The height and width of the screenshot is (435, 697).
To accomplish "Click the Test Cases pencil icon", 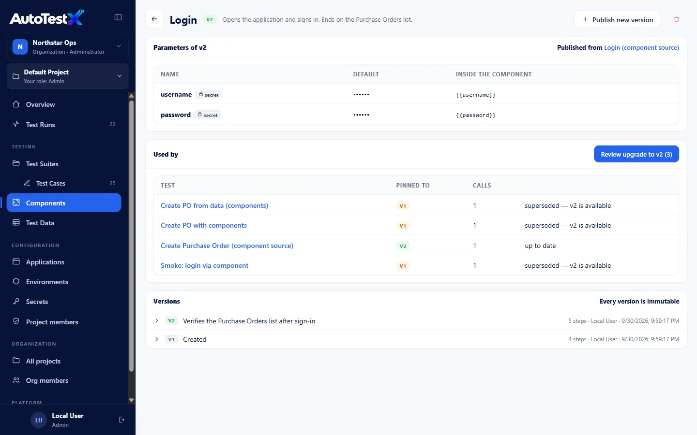I will coord(27,183).
